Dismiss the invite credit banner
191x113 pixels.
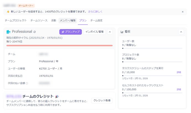coord(183,12)
